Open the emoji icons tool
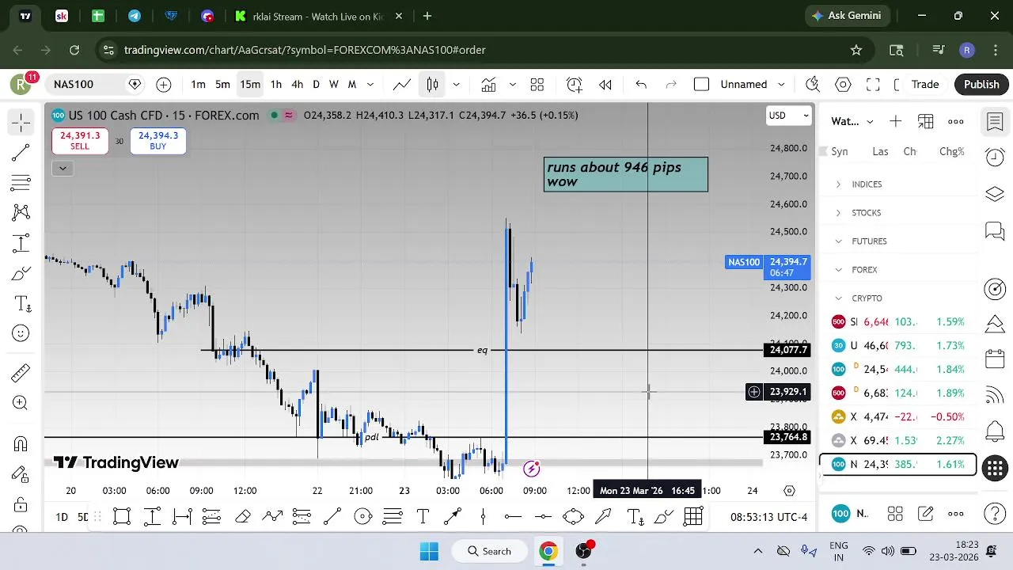 [21, 334]
